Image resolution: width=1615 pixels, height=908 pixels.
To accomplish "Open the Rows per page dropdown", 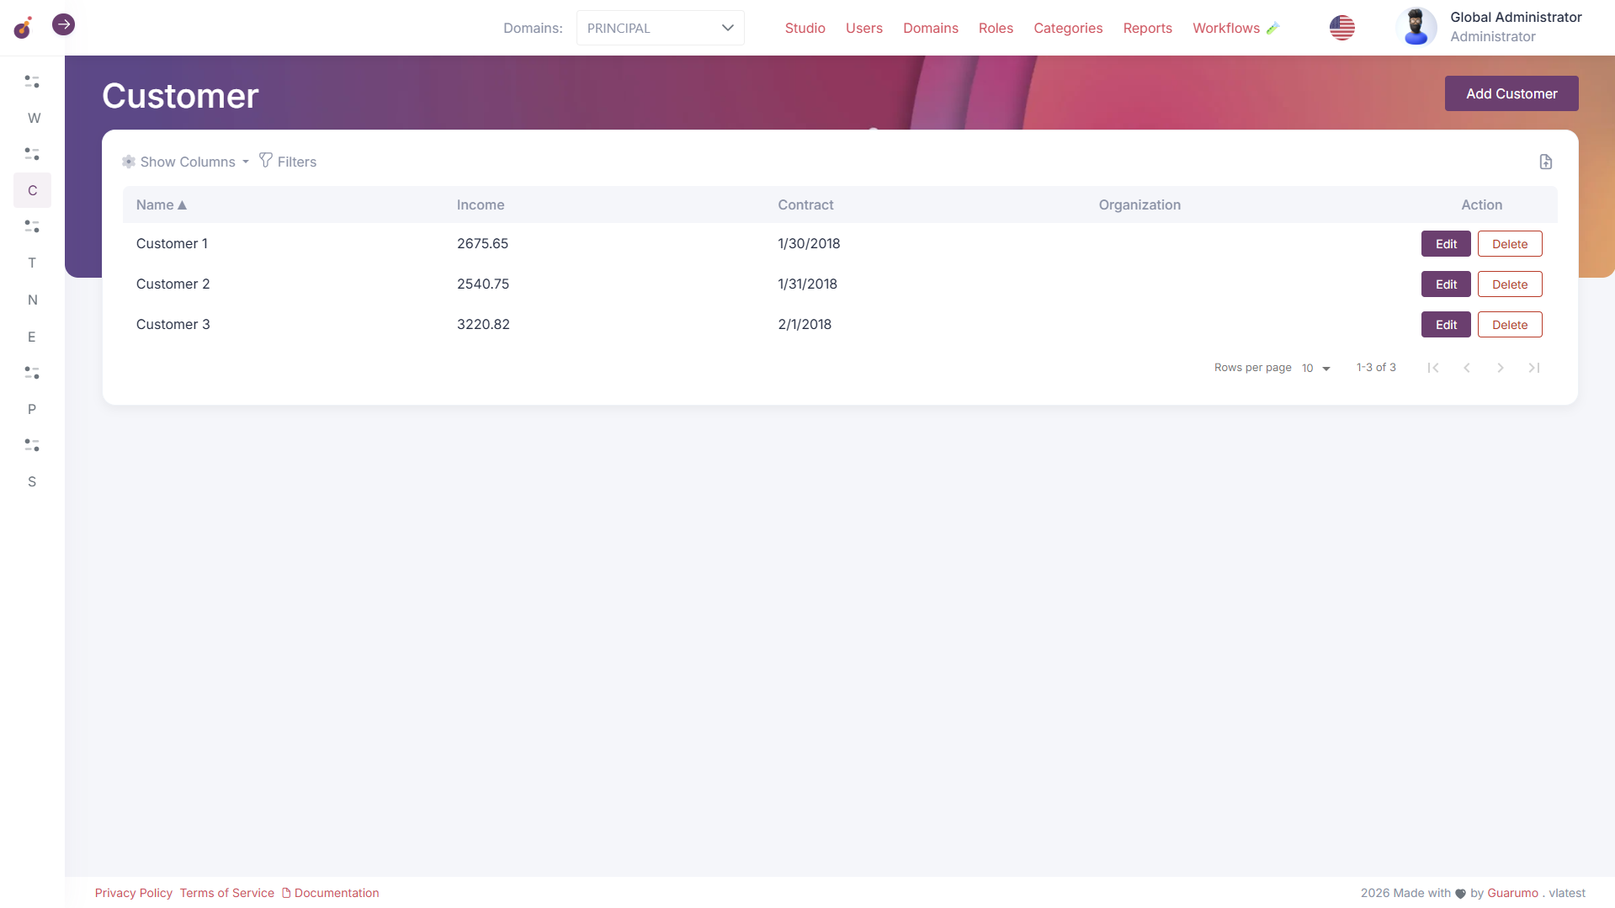I will (1315, 368).
